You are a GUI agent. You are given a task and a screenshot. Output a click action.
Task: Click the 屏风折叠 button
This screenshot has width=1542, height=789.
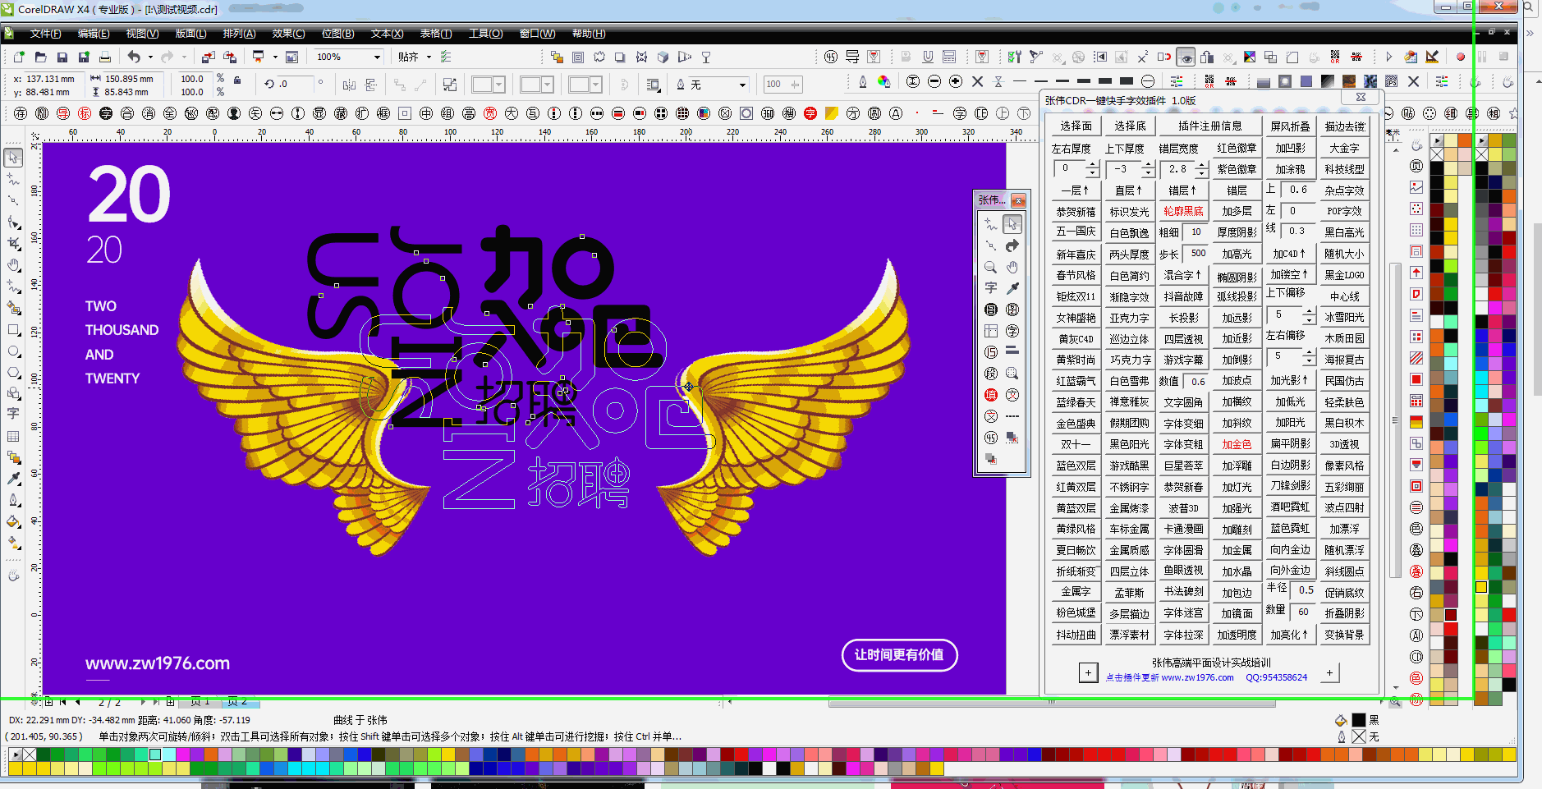coord(1291,126)
